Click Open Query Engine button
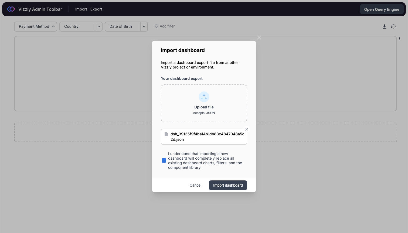The width and height of the screenshot is (408, 233). tap(382, 9)
